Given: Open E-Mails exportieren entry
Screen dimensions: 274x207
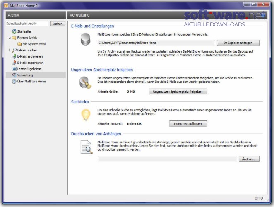Looking at the screenshot, I should pos(30,63).
